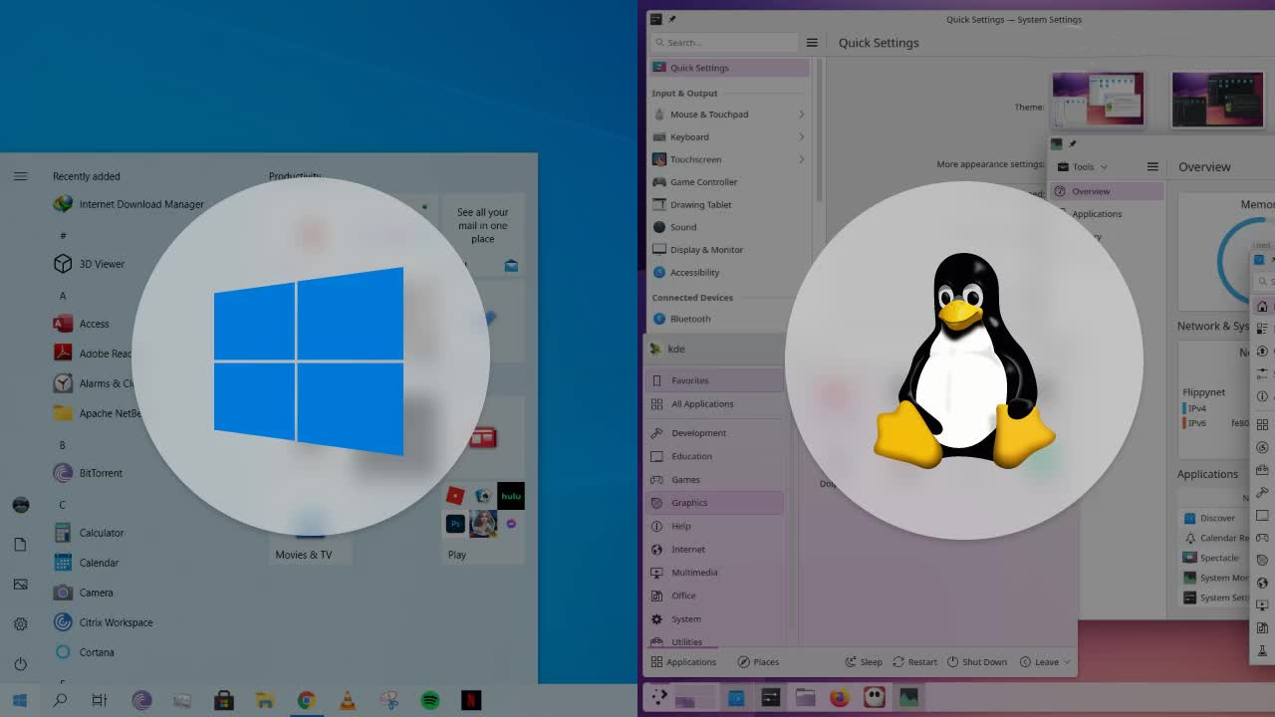
Task: Open File Explorer on the Windows taskbar
Action: [x=264, y=700]
